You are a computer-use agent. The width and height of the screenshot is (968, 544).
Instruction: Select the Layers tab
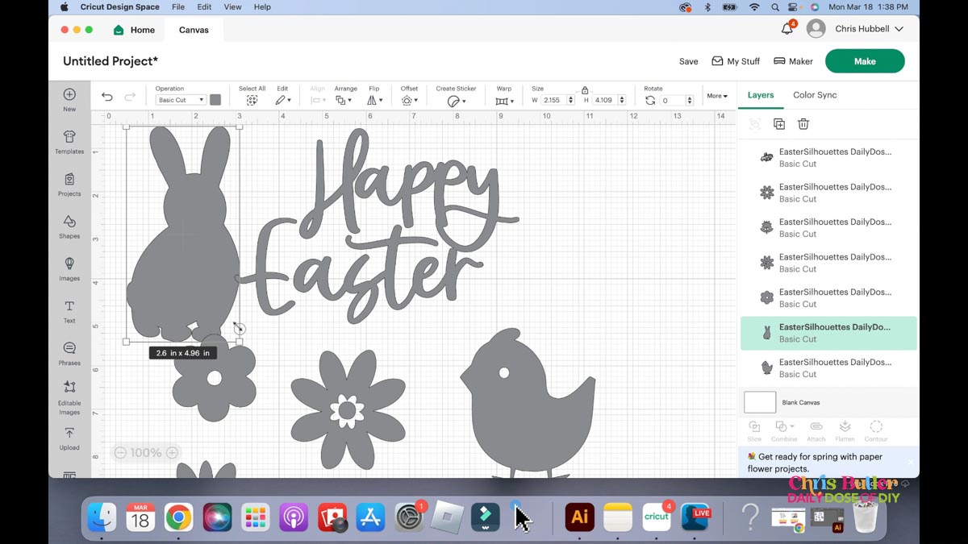(760, 95)
